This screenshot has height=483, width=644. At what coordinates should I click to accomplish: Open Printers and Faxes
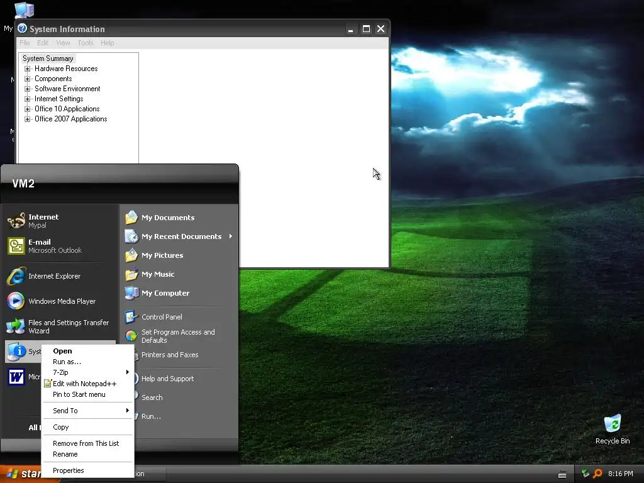[x=170, y=355]
